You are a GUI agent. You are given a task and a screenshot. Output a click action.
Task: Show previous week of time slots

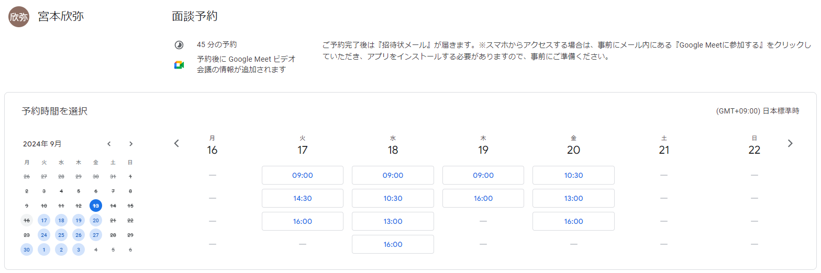pyautogui.click(x=176, y=143)
